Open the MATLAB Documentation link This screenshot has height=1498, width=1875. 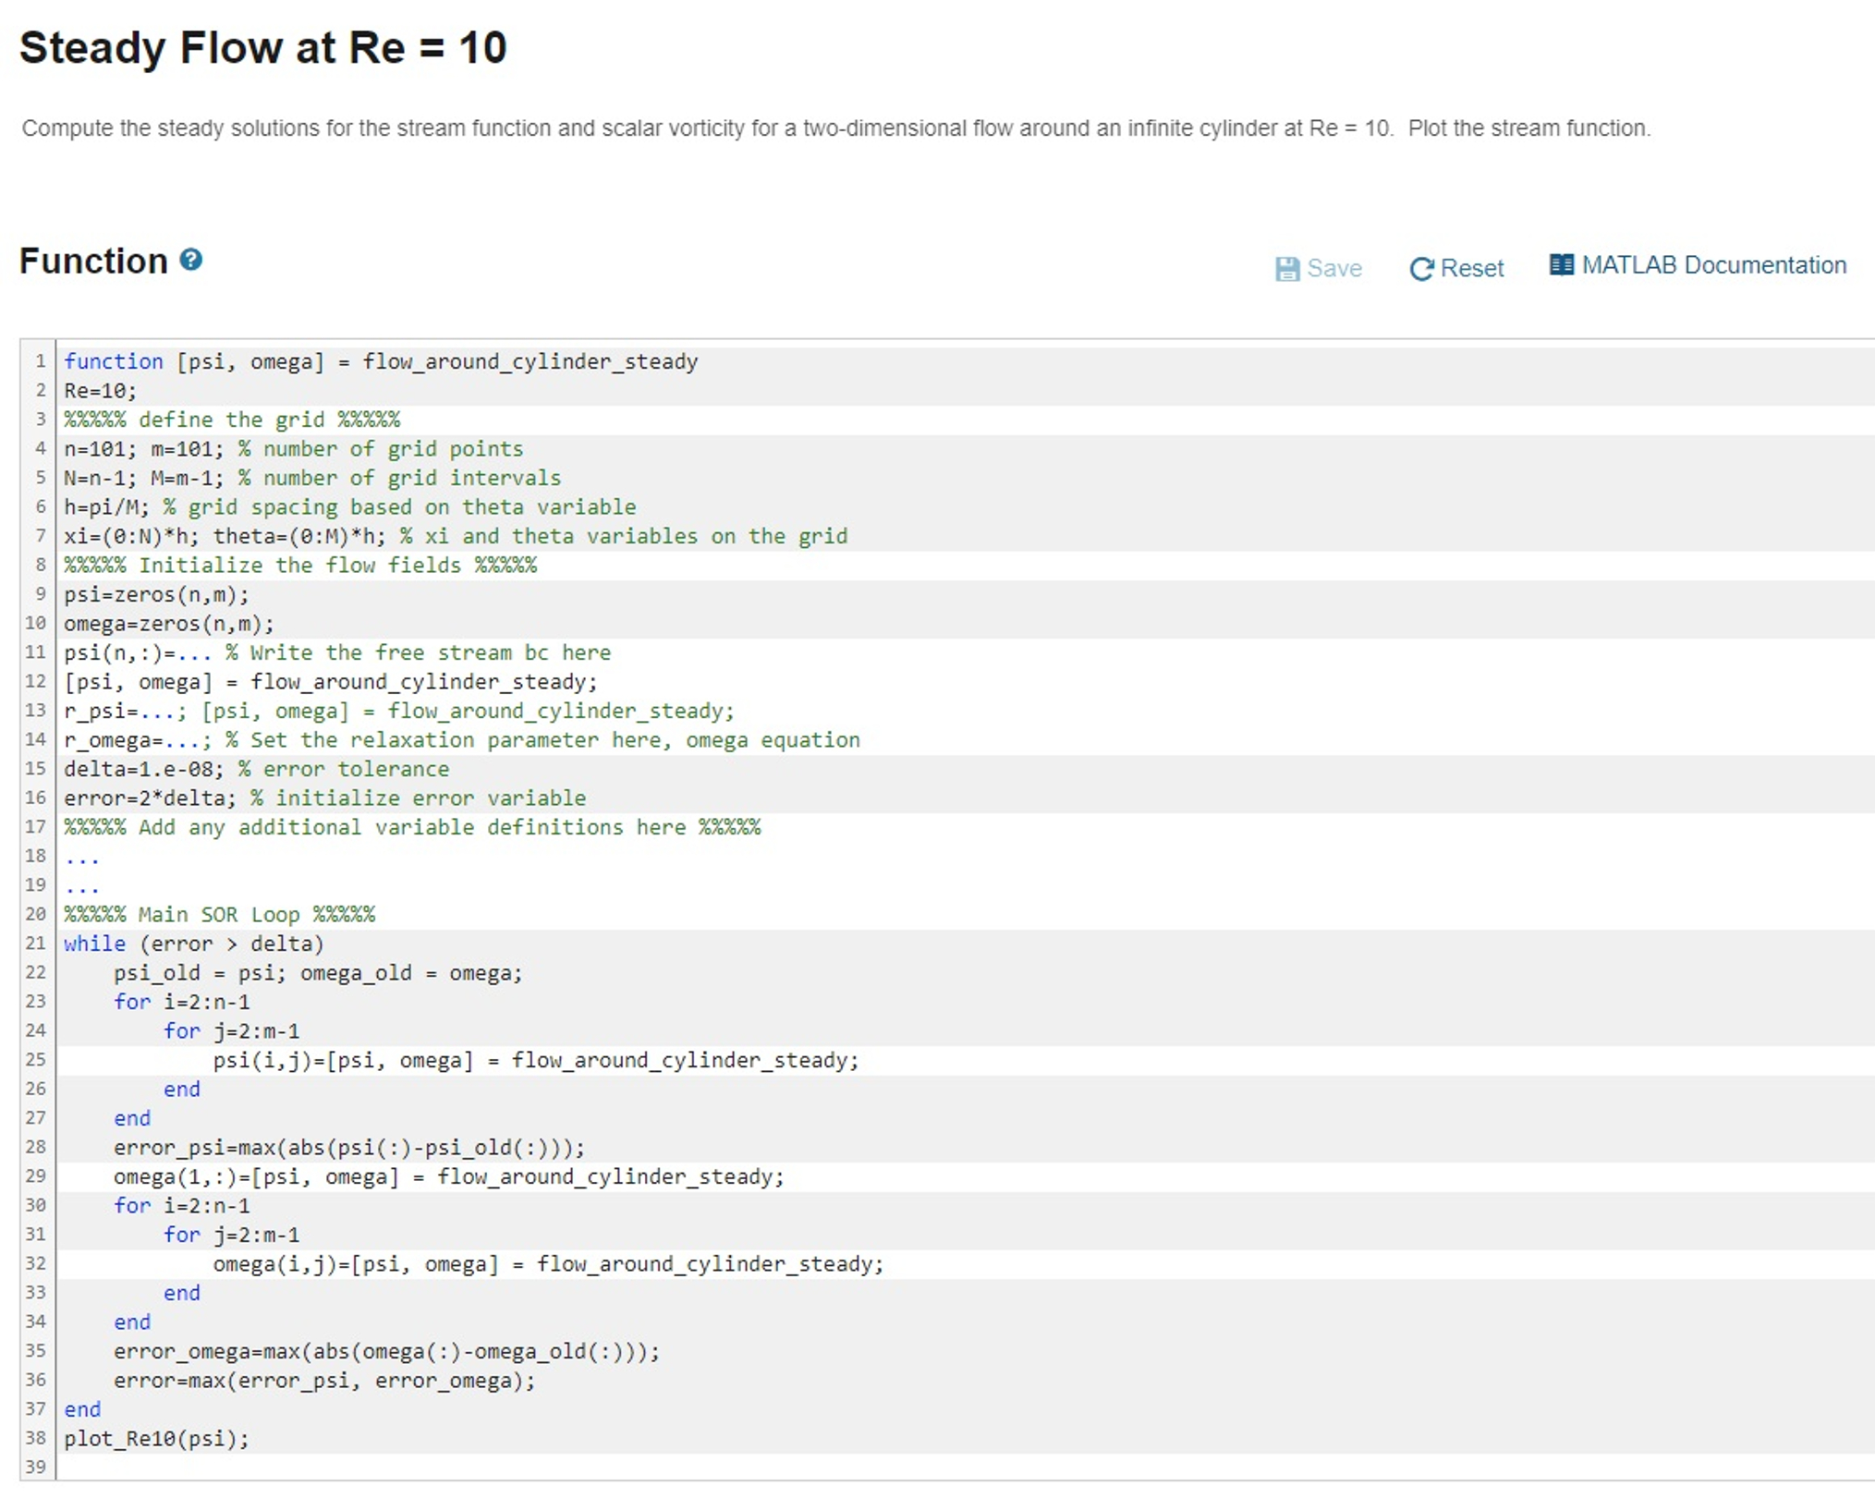(1712, 265)
